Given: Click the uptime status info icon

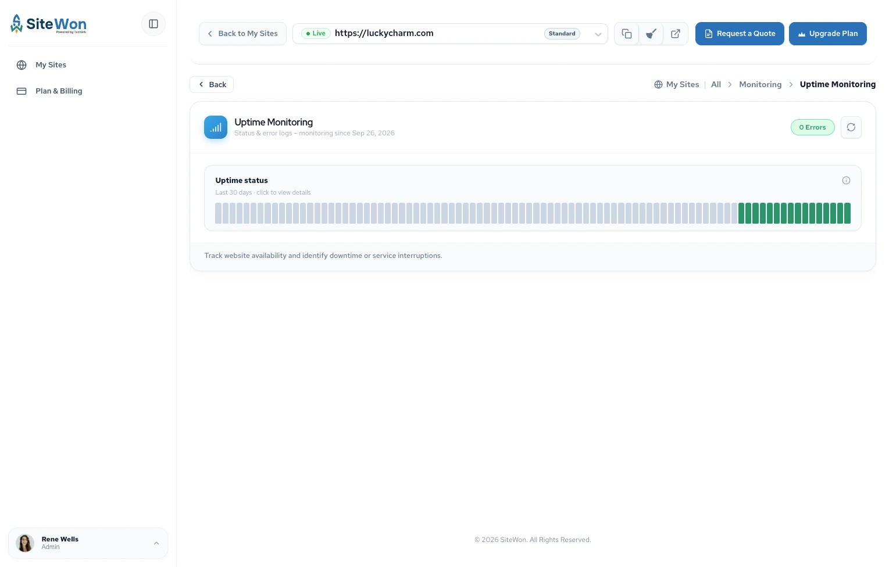Looking at the screenshot, I should [x=846, y=181].
